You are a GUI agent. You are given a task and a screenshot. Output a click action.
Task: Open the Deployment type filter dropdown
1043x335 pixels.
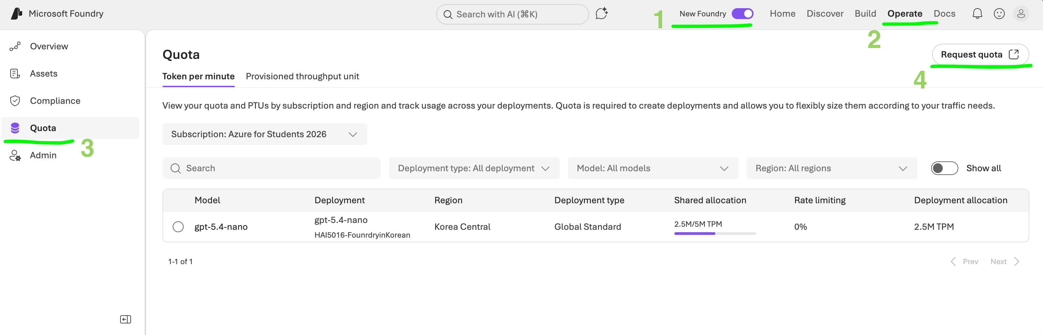(474, 168)
